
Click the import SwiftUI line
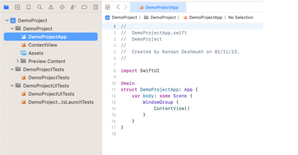pyautogui.click(x=140, y=71)
